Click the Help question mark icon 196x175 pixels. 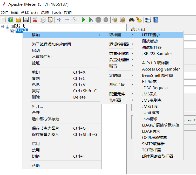coord(156,20)
